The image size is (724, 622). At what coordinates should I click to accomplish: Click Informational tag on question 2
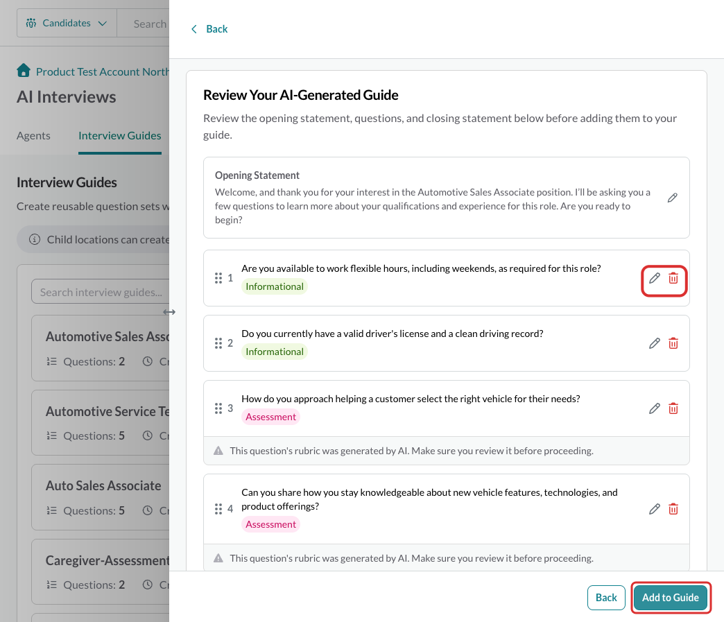coord(274,352)
